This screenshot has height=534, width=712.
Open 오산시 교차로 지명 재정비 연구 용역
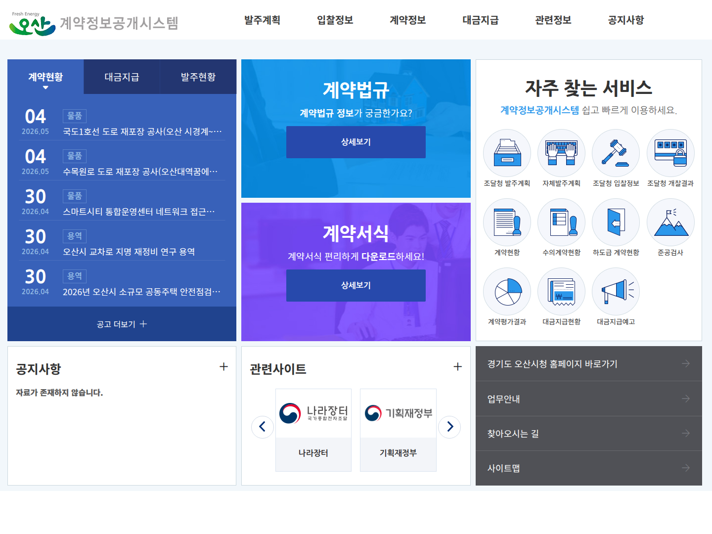pos(129,252)
